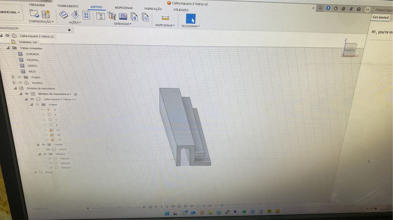393x220 pixels.
Task: Select the FRONTAL named view in browser
Action: [33, 60]
